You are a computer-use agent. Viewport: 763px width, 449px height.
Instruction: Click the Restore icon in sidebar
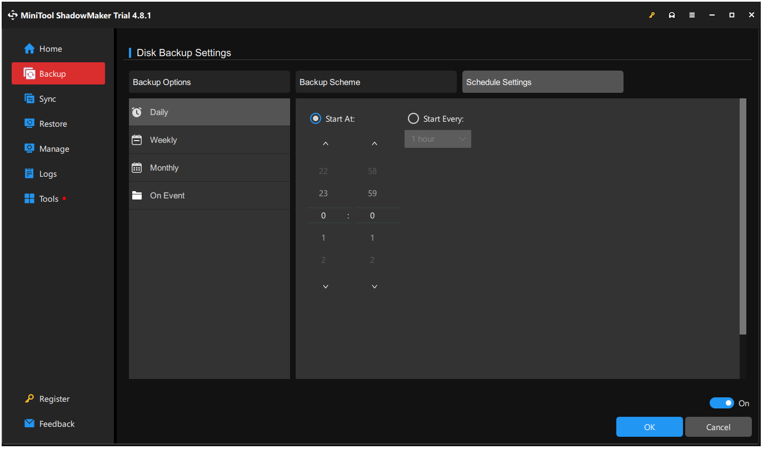click(x=29, y=124)
